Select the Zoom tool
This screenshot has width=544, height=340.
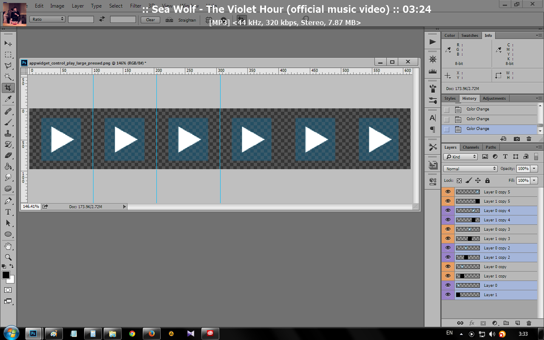click(8, 258)
